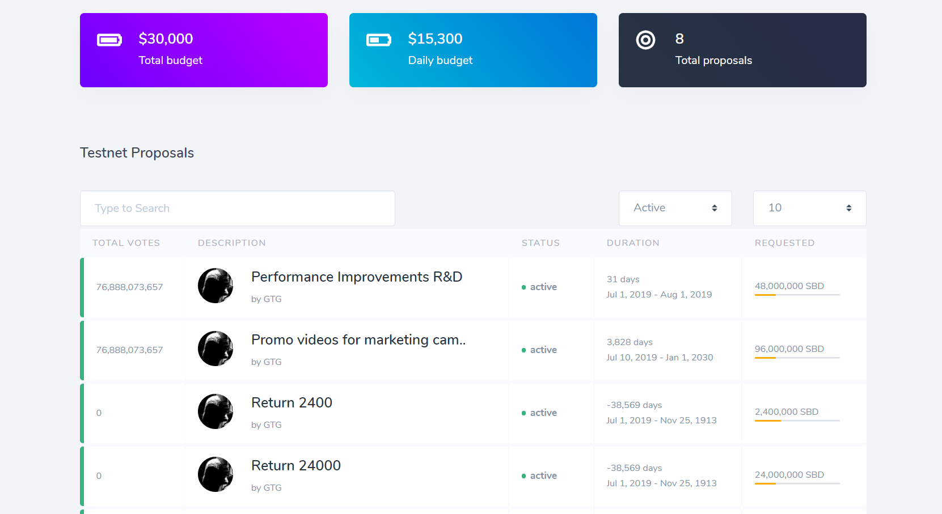Click progress bar under 48,000,000 SBD
Screen dimensions: 942x514
tap(797, 295)
